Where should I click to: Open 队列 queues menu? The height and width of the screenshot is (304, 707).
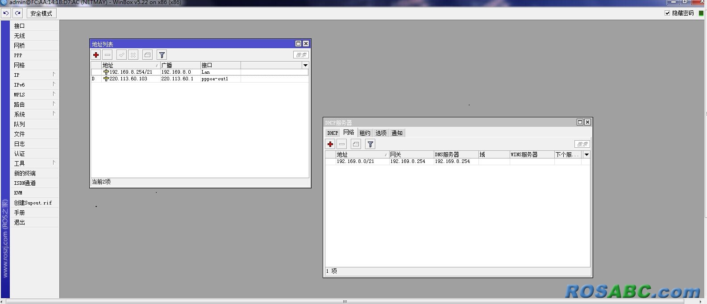[35, 124]
